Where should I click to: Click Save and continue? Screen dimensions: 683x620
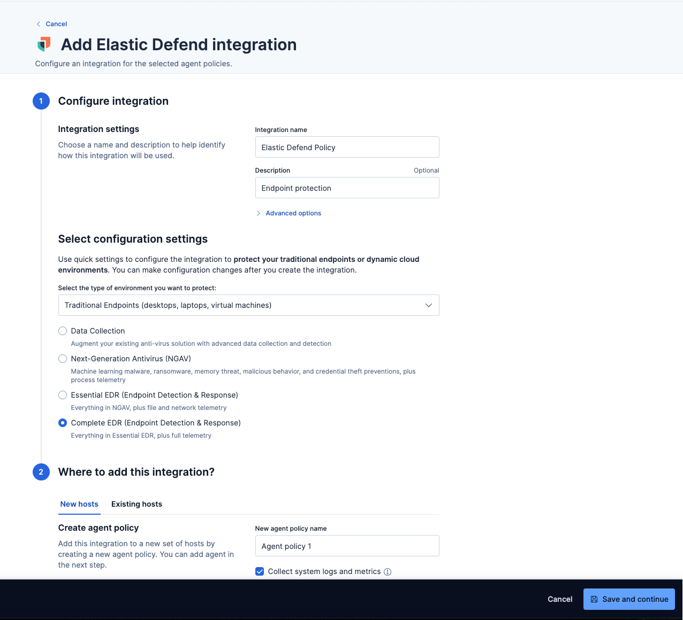[629, 599]
